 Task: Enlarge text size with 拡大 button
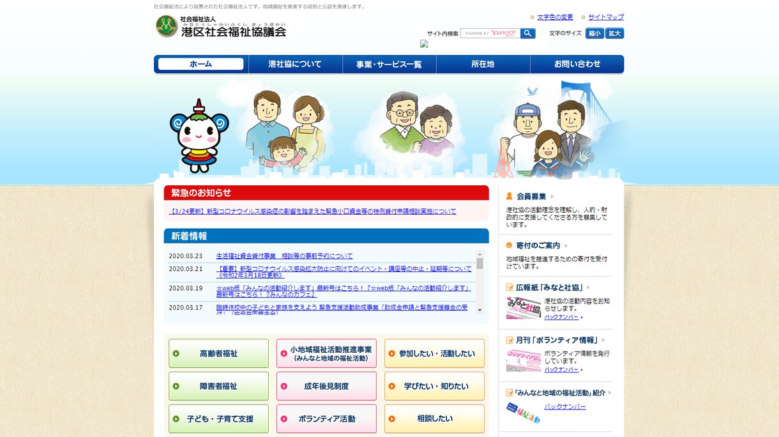[x=614, y=33]
